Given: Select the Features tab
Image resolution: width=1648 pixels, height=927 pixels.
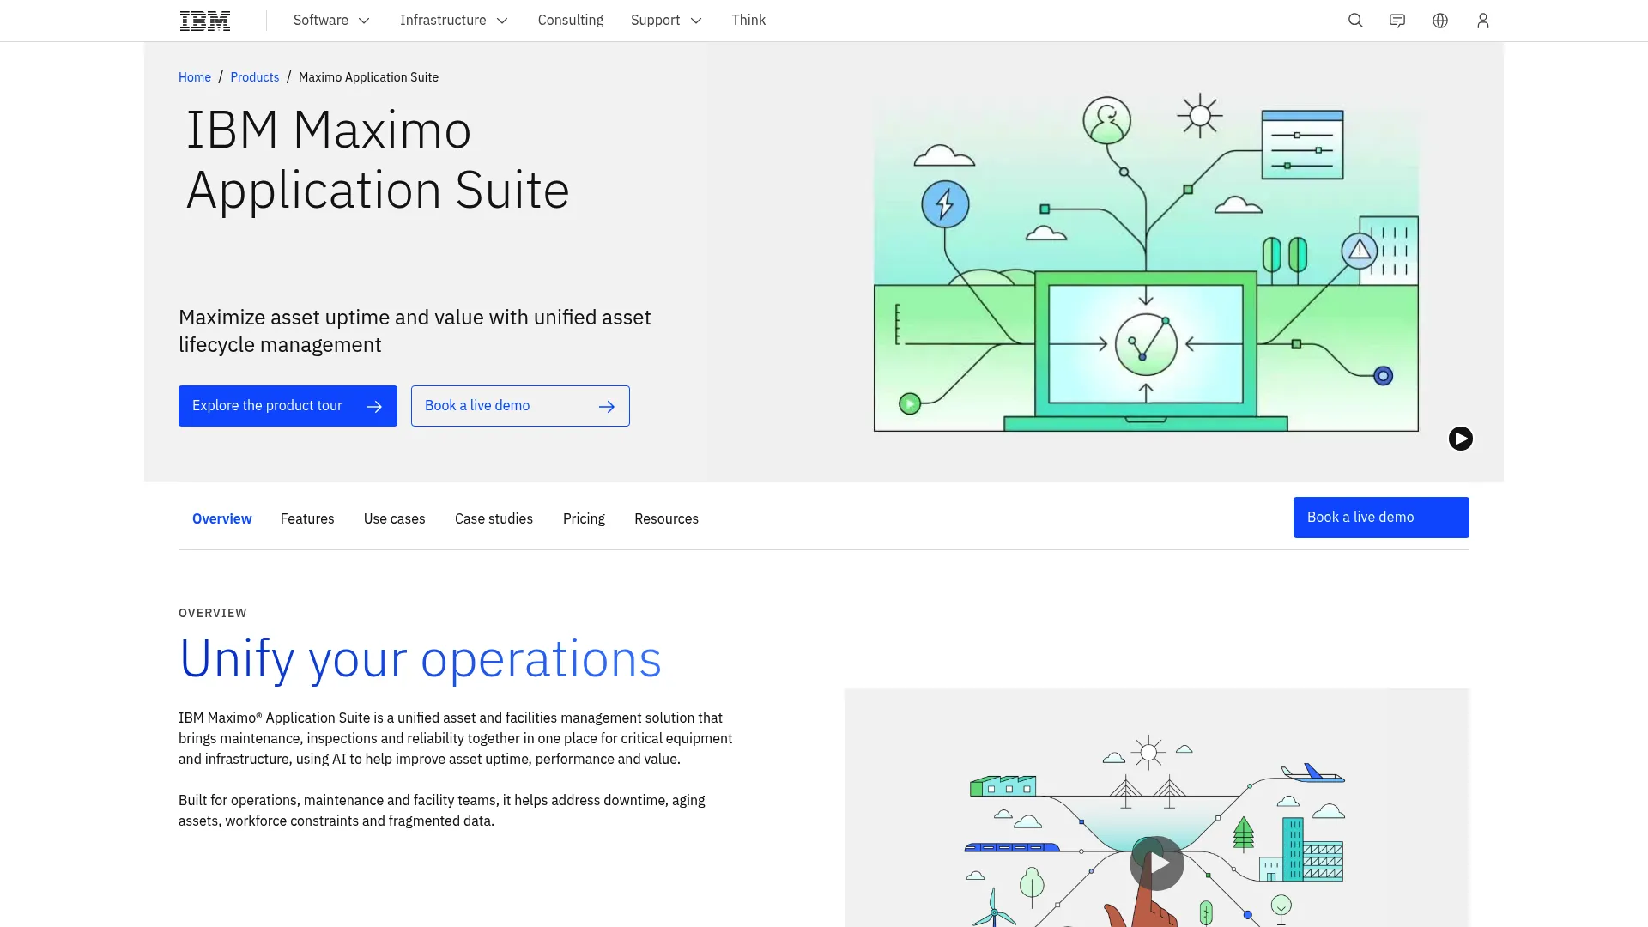Looking at the screenshot, I should click(307, 518).
